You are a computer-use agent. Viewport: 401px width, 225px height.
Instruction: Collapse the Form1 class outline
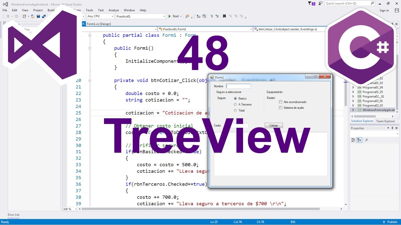tap(90, 35)
